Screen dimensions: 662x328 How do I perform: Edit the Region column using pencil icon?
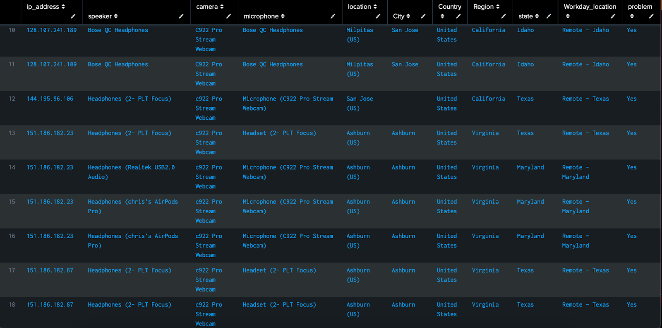[x=503, y=16]
